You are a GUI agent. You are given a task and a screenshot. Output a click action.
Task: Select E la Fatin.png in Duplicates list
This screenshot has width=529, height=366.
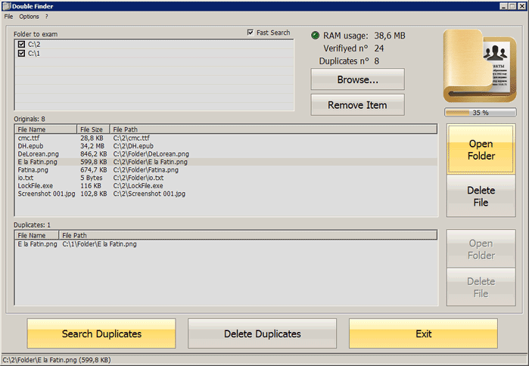[x=37, y=244]
